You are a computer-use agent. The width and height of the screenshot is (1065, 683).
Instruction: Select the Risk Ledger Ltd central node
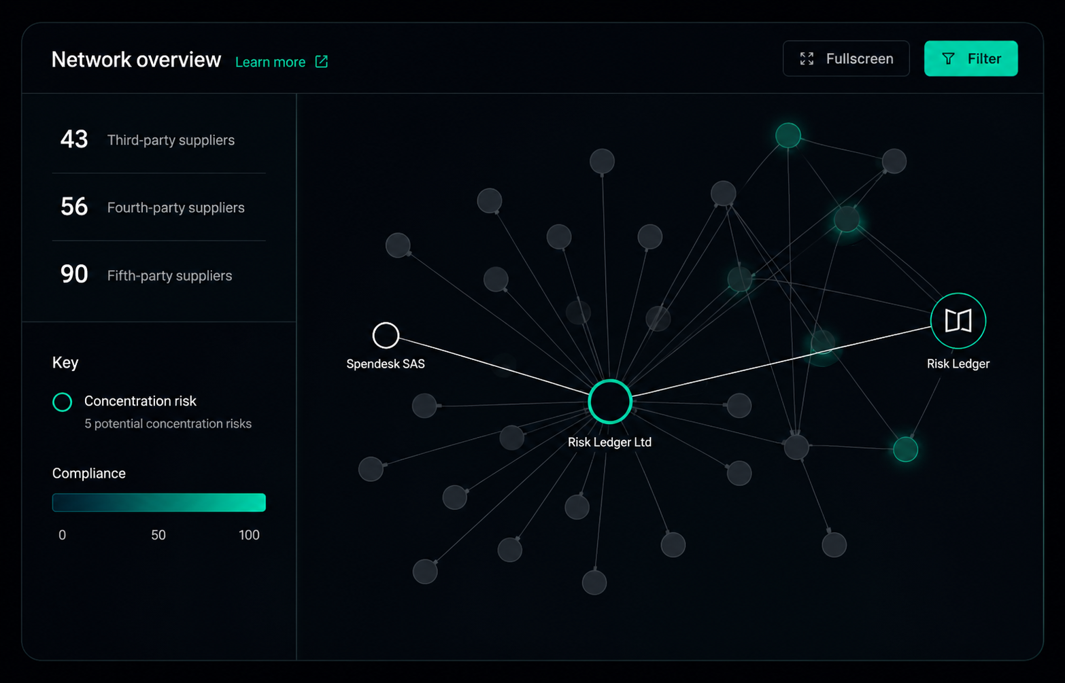(610, 402)
